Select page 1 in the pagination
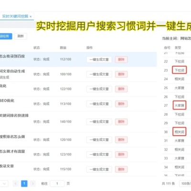191x191 pixels. (x=24, y=183)
